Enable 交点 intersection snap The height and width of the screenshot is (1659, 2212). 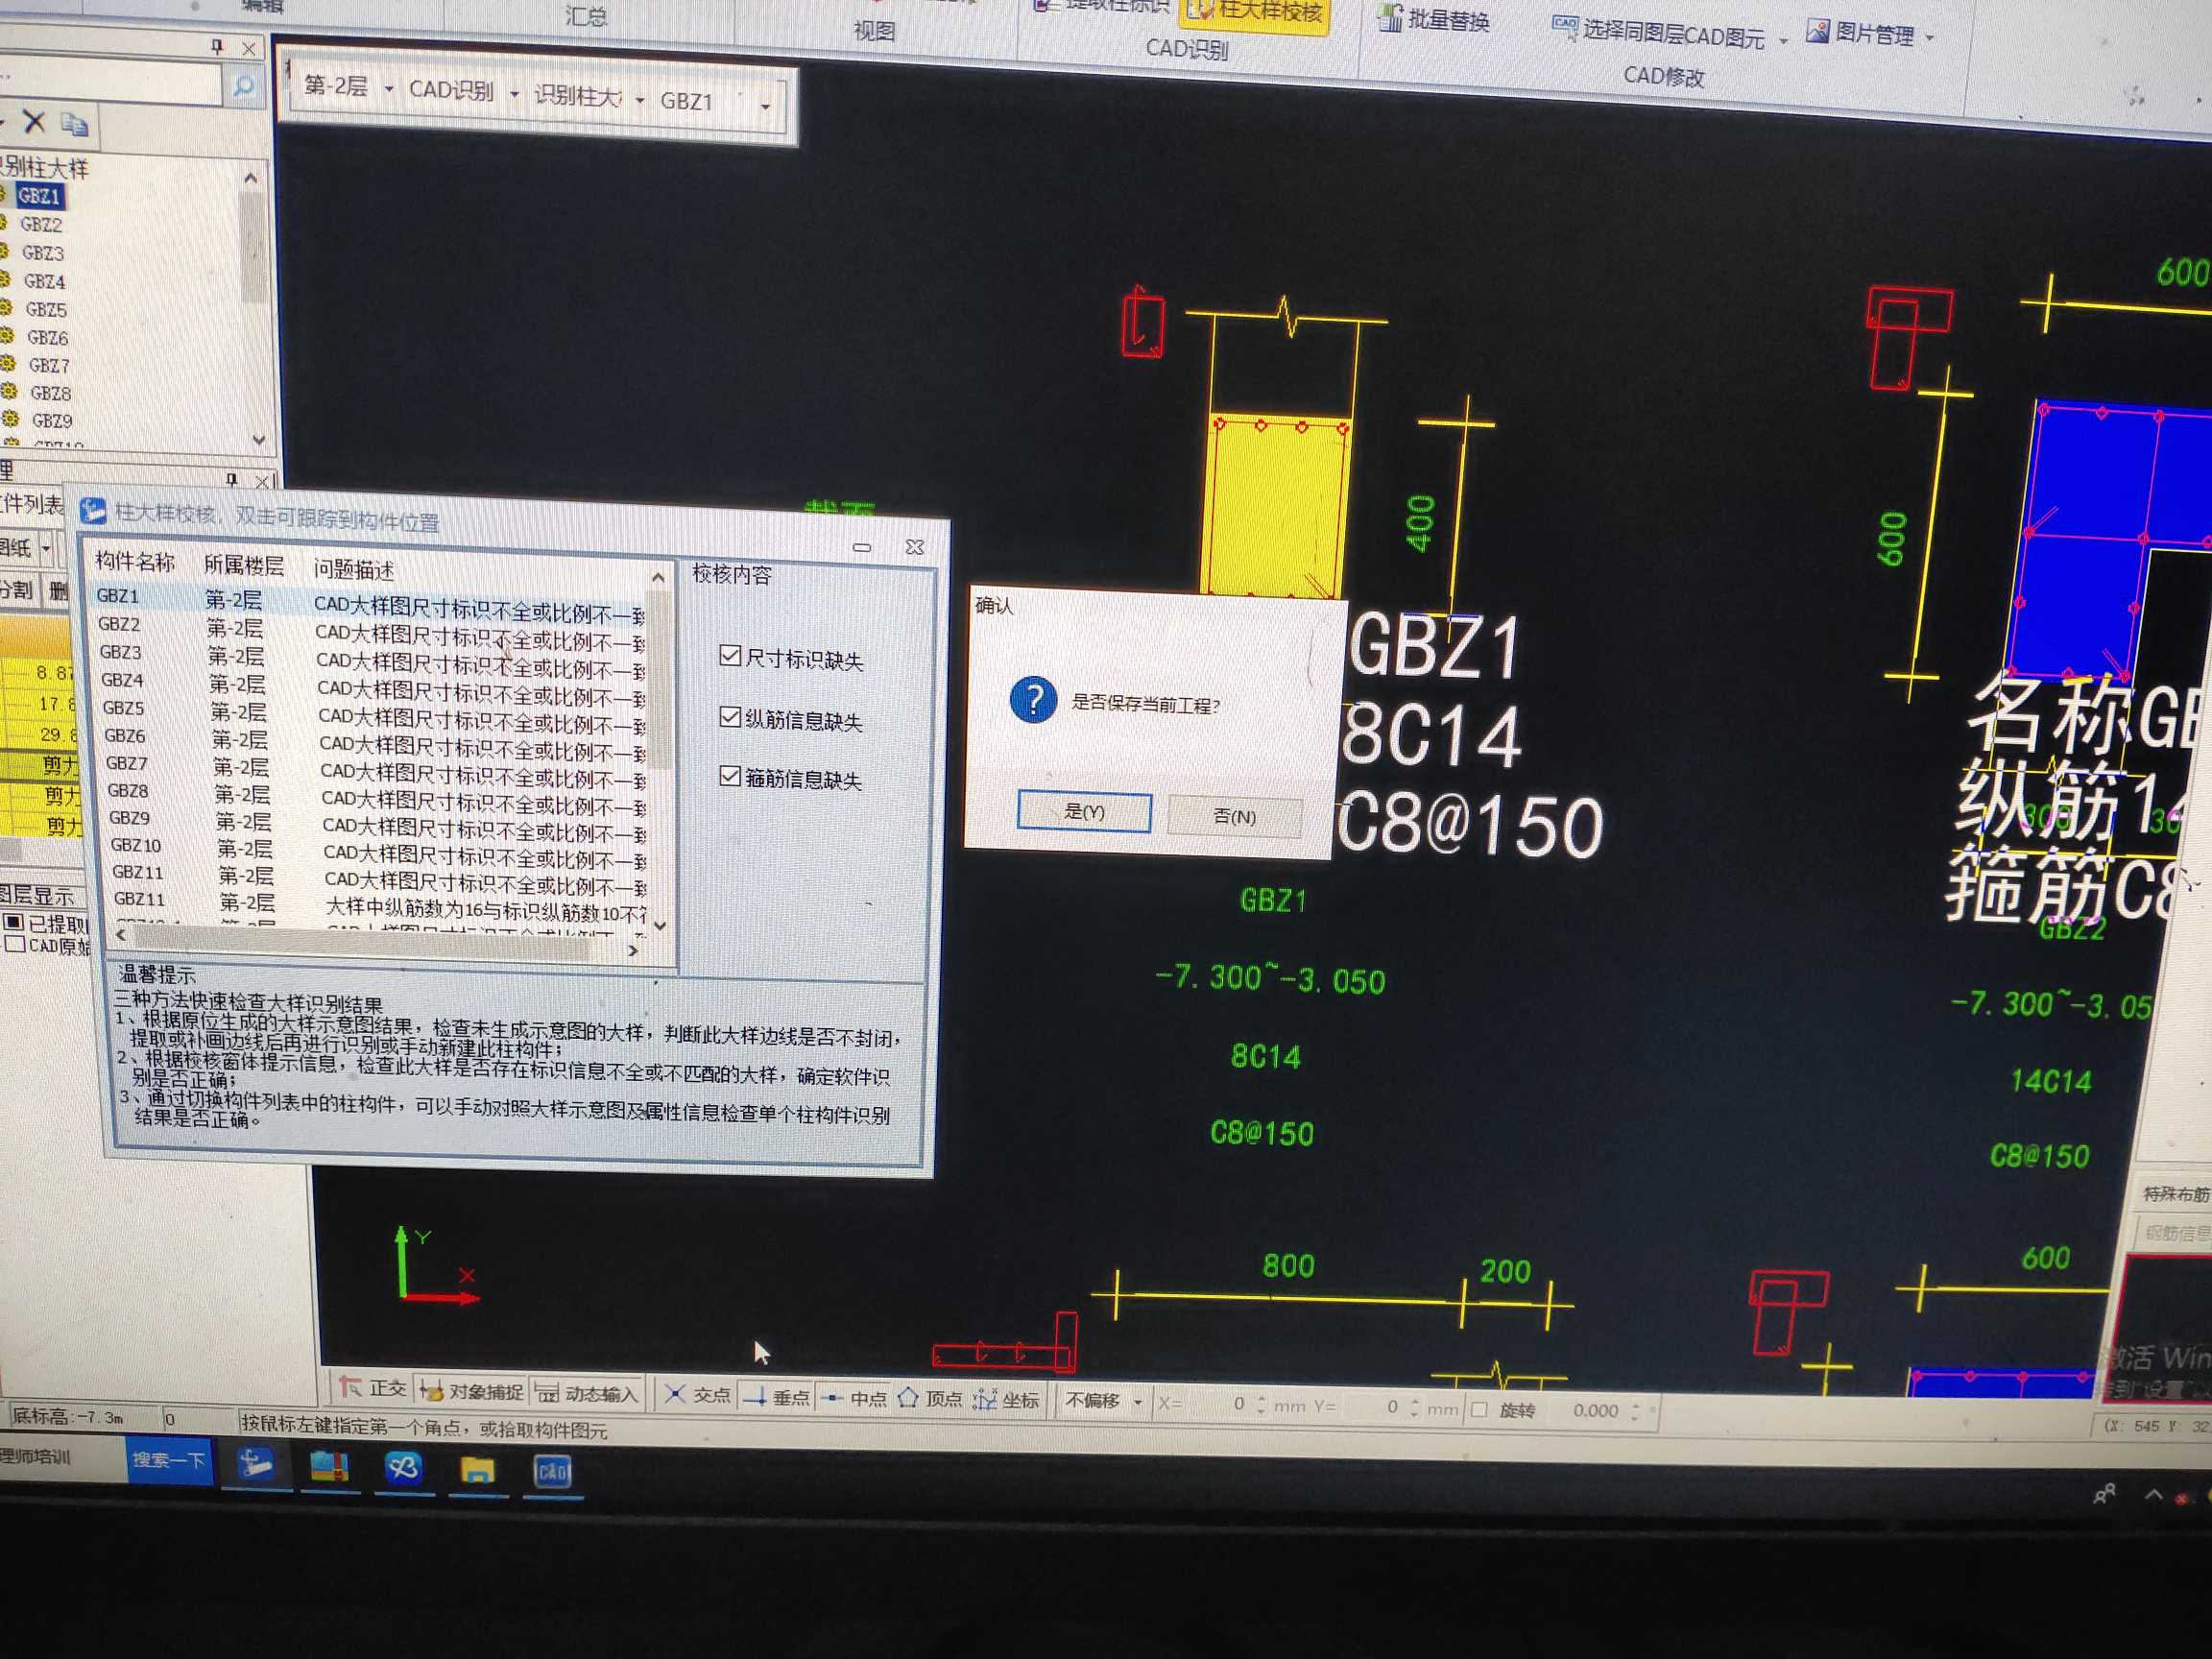[697, 1394]
